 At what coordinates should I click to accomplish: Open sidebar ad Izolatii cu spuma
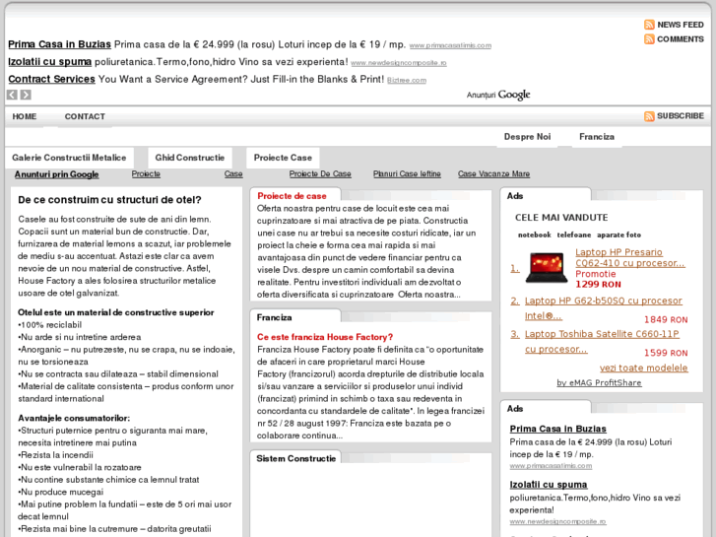(x=549, y=485)
